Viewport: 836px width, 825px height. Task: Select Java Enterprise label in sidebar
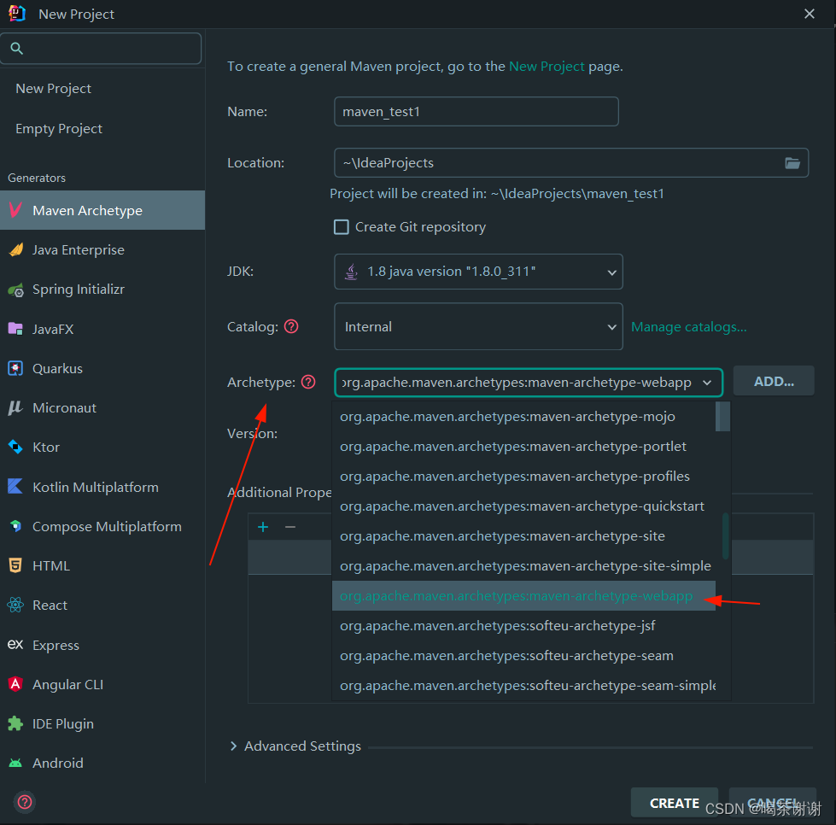coord(79,249)
